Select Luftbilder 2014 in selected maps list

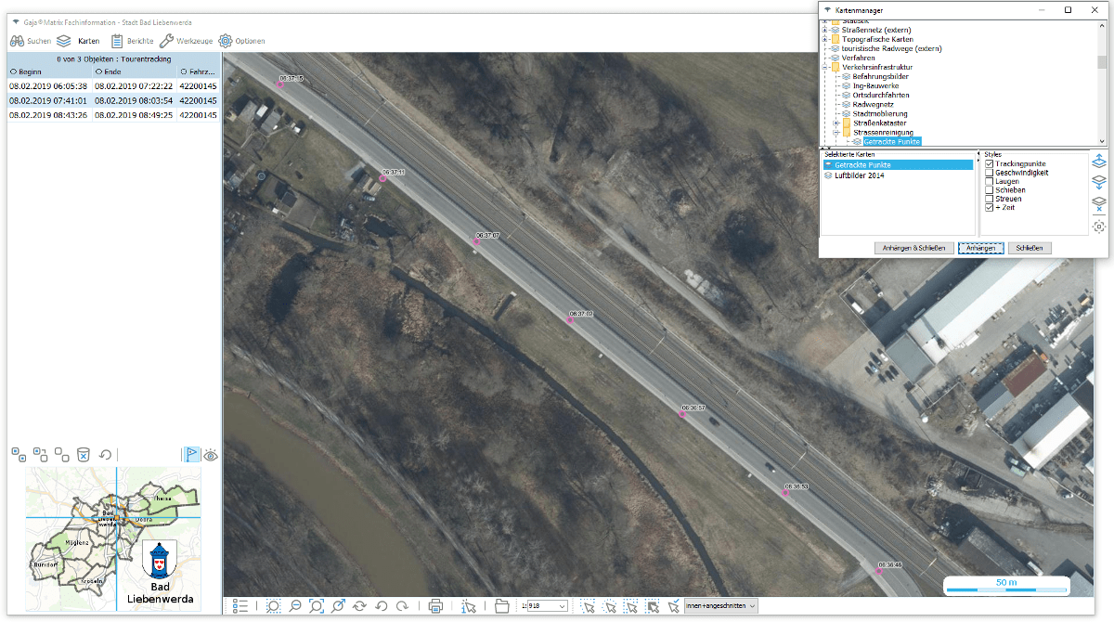tap(860, 175)
